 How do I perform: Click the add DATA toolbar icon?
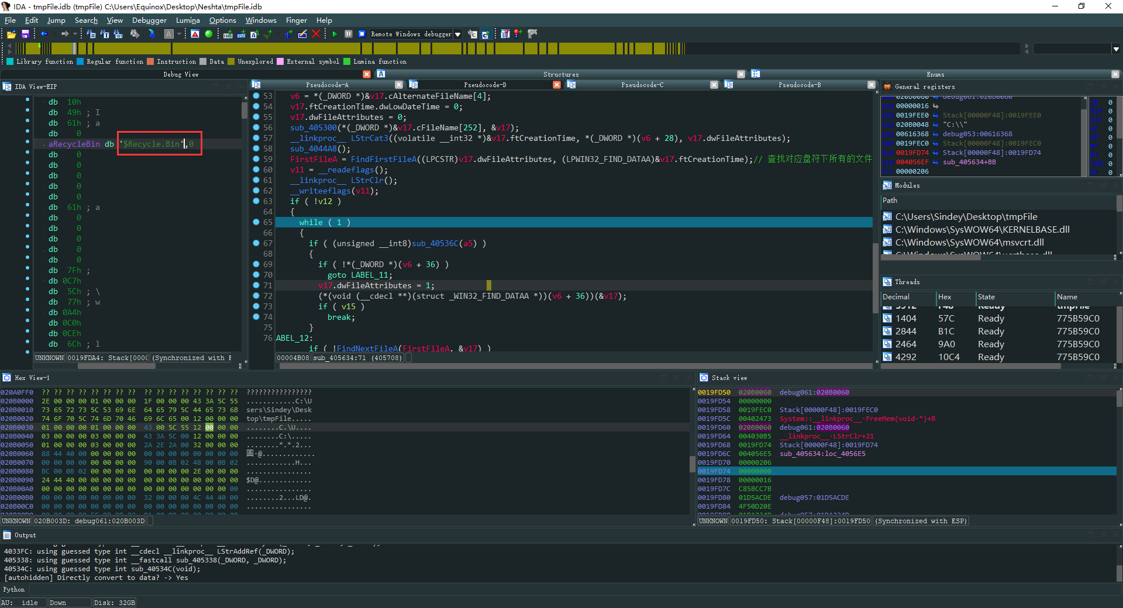coord(241,34)
